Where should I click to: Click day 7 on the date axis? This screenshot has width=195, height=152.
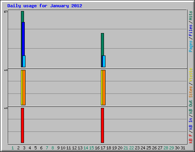(47, 148)
